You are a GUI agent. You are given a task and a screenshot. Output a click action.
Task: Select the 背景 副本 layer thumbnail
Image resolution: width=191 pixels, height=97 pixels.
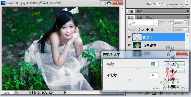coord(137,45)
